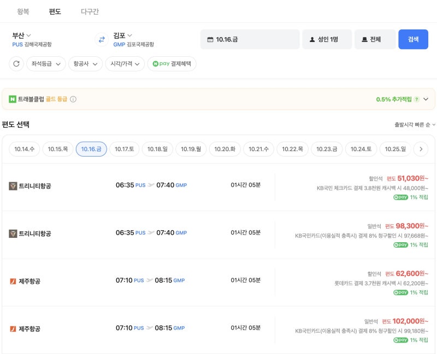
Task: Select date 10.19.월
Action: (x=191, y=149)
